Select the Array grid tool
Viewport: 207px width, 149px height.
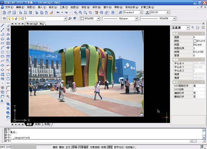click(8, 43)
